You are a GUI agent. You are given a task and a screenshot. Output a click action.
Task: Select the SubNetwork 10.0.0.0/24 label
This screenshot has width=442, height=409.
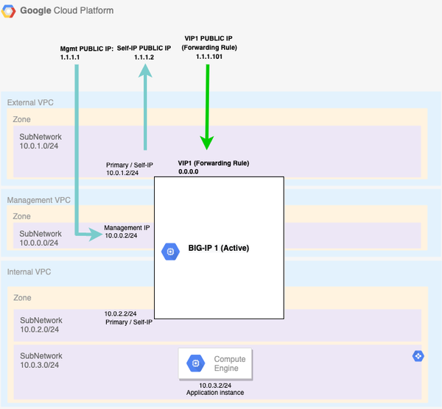pos(41,236)
